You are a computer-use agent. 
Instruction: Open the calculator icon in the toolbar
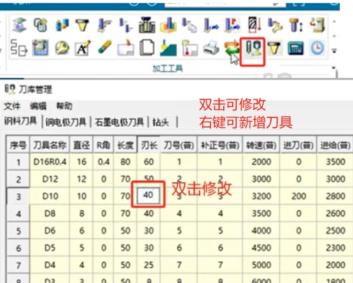tap(296, 48)
